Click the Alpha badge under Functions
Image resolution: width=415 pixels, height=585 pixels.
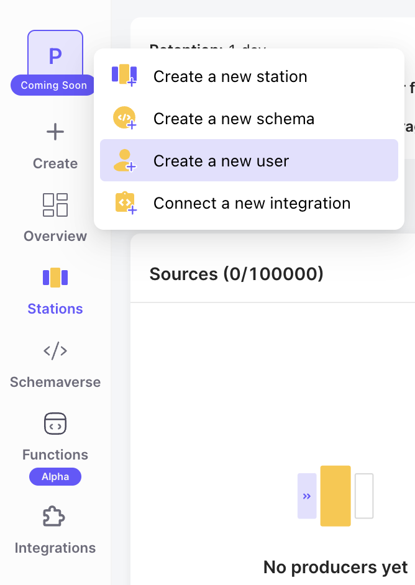pos(55,476)
